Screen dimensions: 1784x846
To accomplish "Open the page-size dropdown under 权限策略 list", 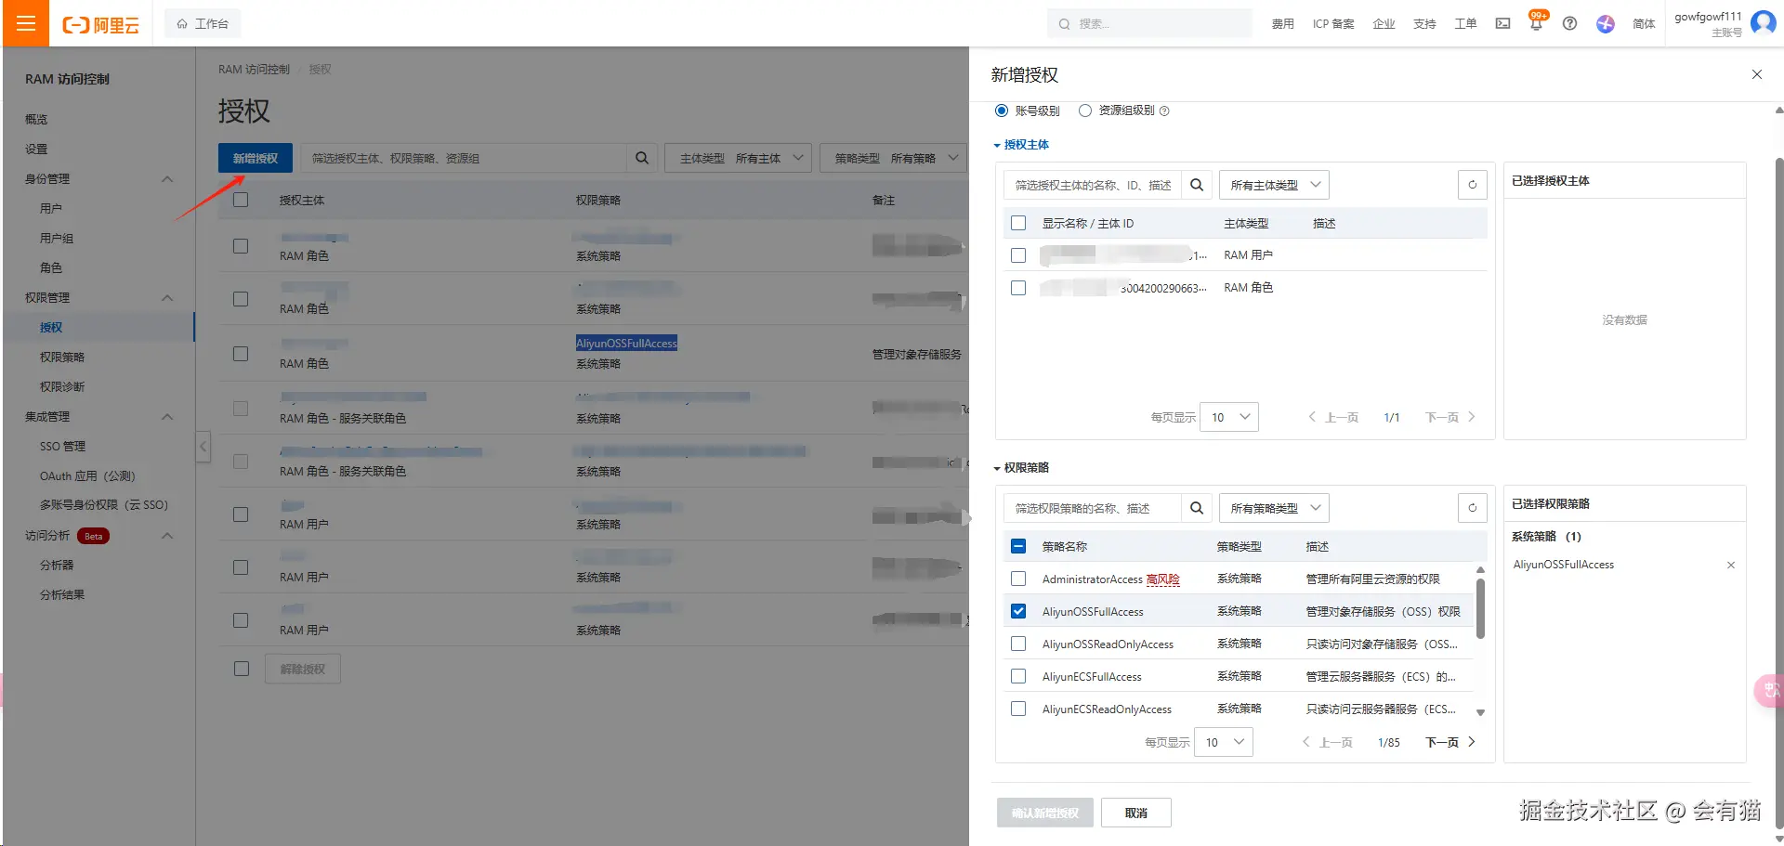I will [1224, 742].
